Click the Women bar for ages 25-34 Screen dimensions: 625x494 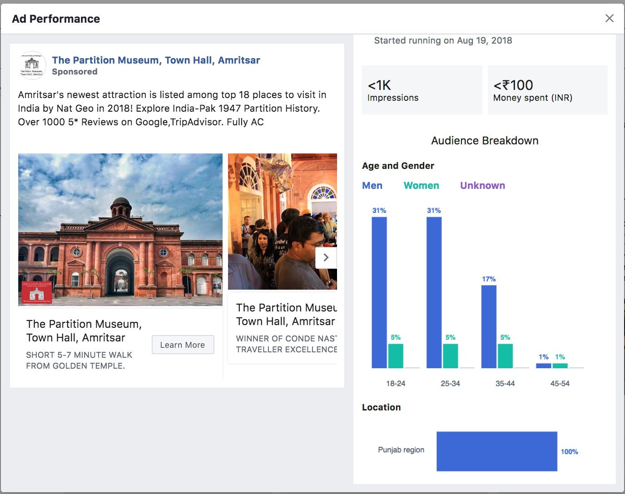click(450, 356)
